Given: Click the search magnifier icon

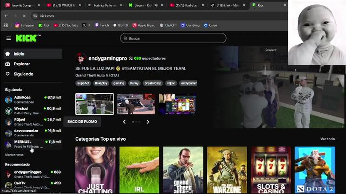Looking at the screenshot, I should (125, 38).
